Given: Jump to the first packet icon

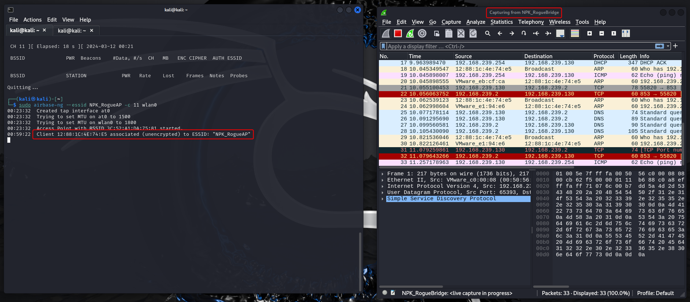Looking at the screenshot, I should [536, 33].
